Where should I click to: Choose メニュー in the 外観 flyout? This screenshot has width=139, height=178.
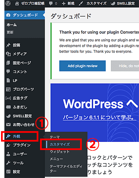[56, 159]
